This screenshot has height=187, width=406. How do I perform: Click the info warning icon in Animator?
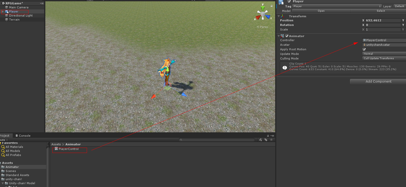point(285,68)
